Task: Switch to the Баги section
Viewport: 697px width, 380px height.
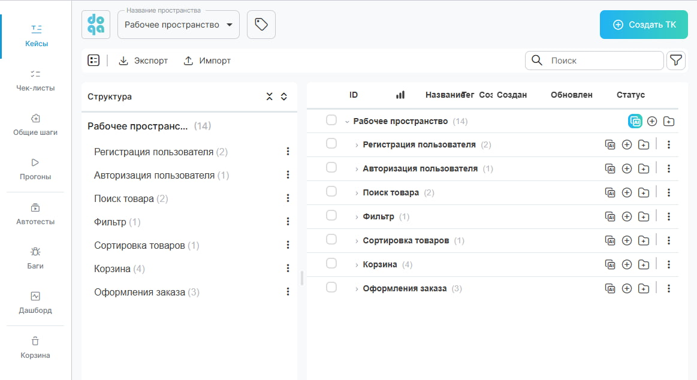Action: pos(35,257)
